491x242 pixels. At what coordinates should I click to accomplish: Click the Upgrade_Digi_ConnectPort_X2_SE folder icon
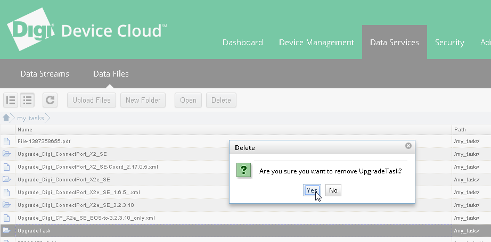(x=7, y=154)
